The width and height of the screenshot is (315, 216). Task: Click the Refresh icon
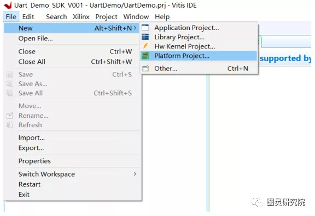(x=10, y=125)
